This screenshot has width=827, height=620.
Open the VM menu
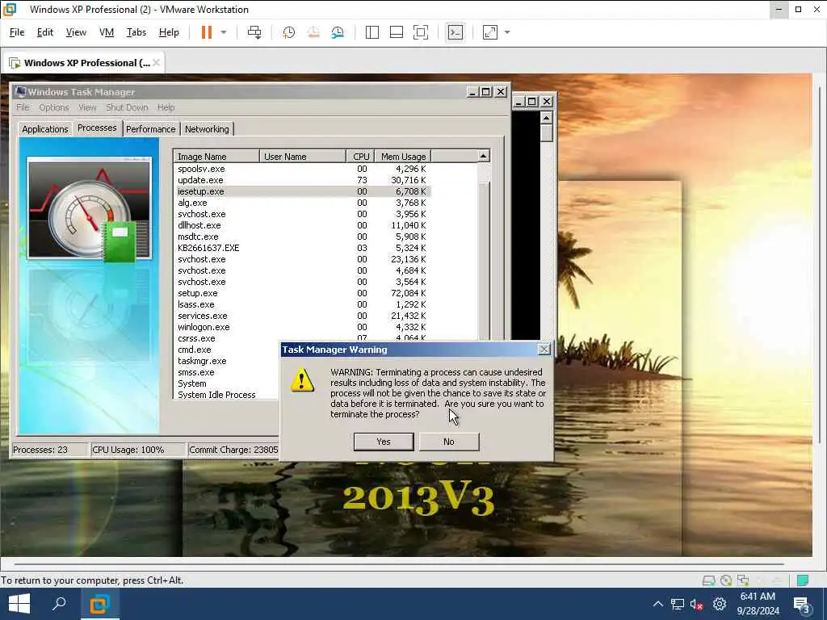coord(107,32)
